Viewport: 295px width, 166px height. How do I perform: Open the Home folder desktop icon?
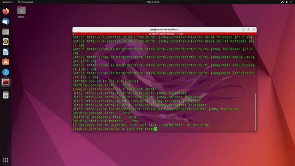click(21, 12)
